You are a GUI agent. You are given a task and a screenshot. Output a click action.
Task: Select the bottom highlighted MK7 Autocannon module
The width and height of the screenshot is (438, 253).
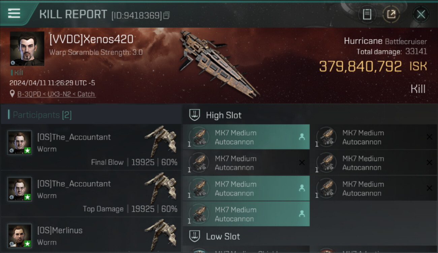(x=246, y=214)
